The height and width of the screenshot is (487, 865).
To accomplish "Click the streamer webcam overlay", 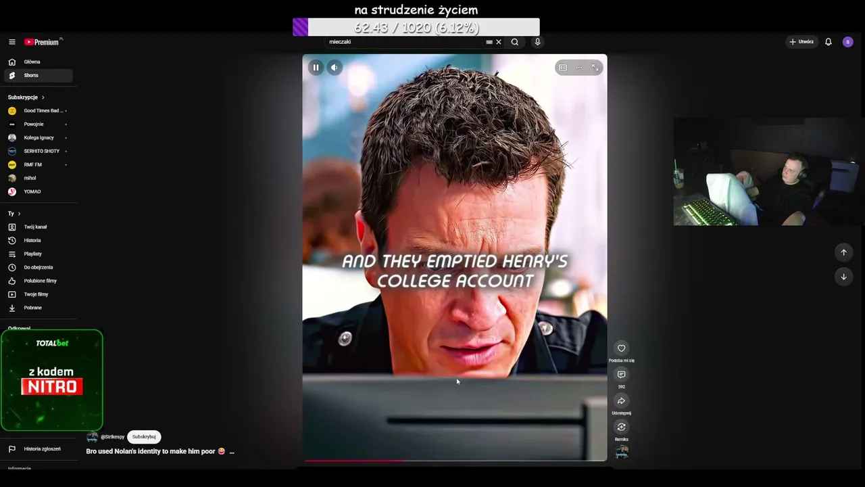I will pos(769,172).
